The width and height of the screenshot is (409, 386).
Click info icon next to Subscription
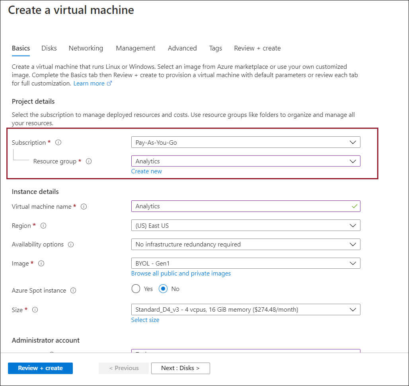click(x=58, y=142)
